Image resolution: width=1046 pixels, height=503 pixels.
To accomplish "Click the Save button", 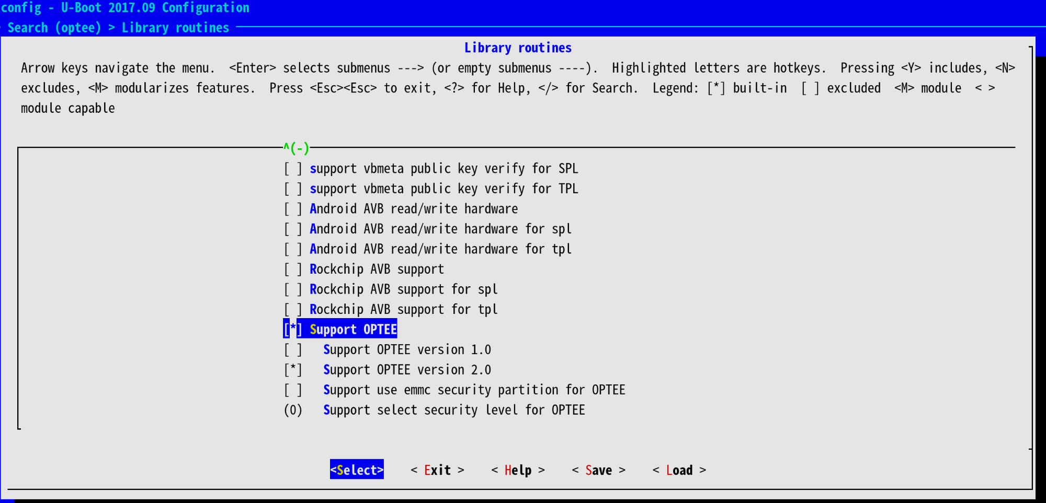I will click(598, 470).
